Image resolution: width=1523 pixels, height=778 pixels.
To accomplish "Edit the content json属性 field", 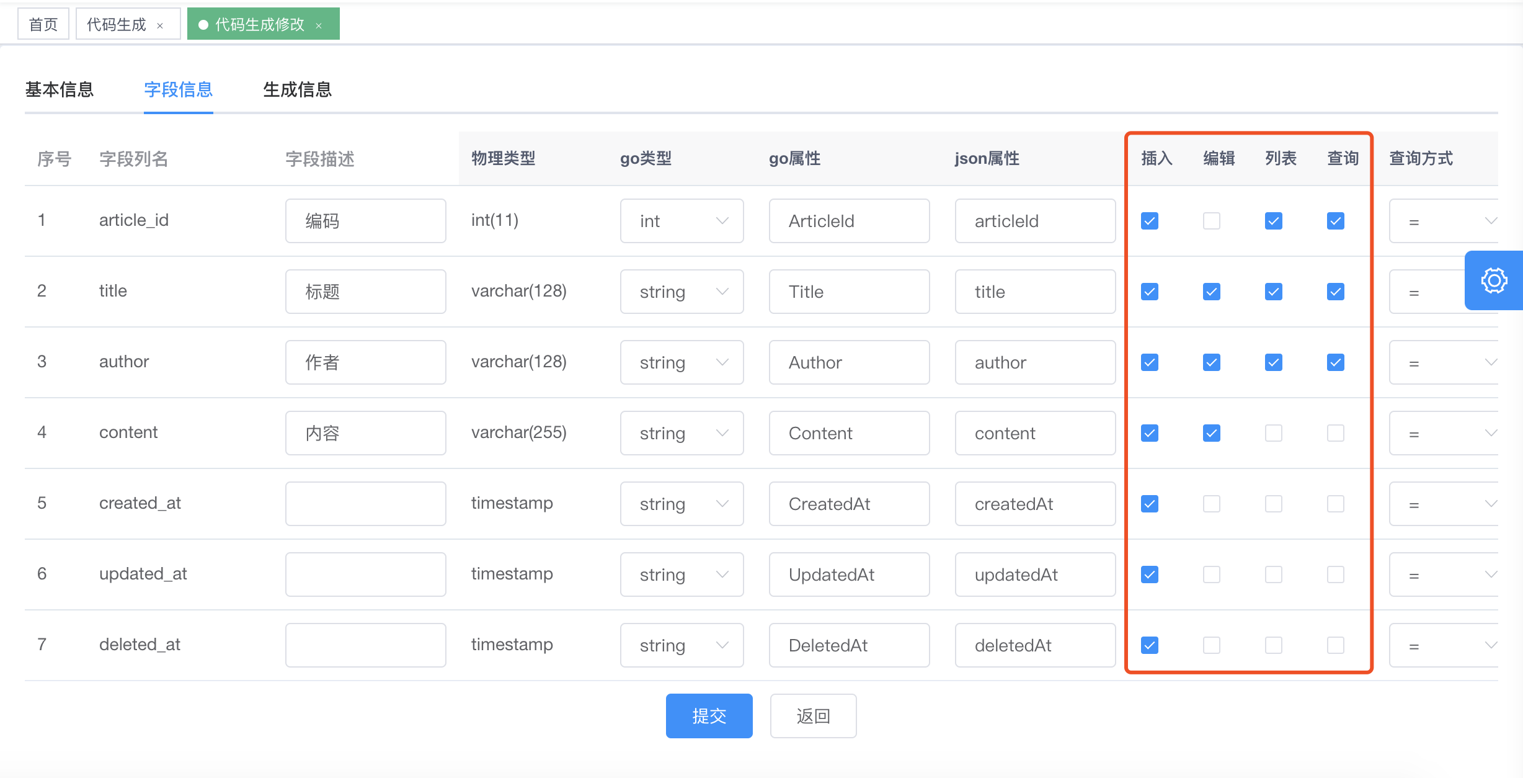I will tap(1036, 433).
